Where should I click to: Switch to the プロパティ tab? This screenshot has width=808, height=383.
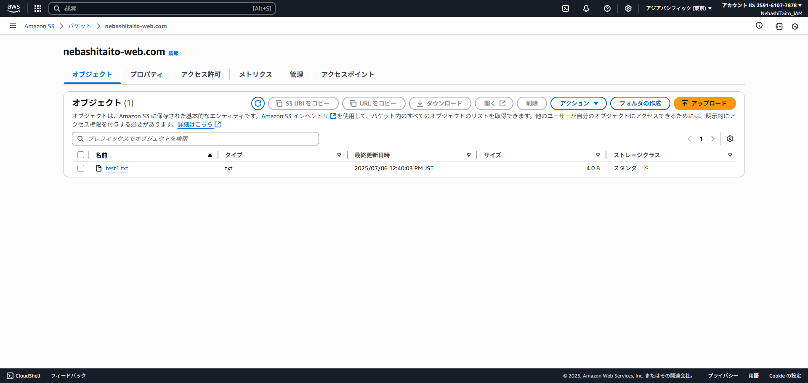click(146, 74)
